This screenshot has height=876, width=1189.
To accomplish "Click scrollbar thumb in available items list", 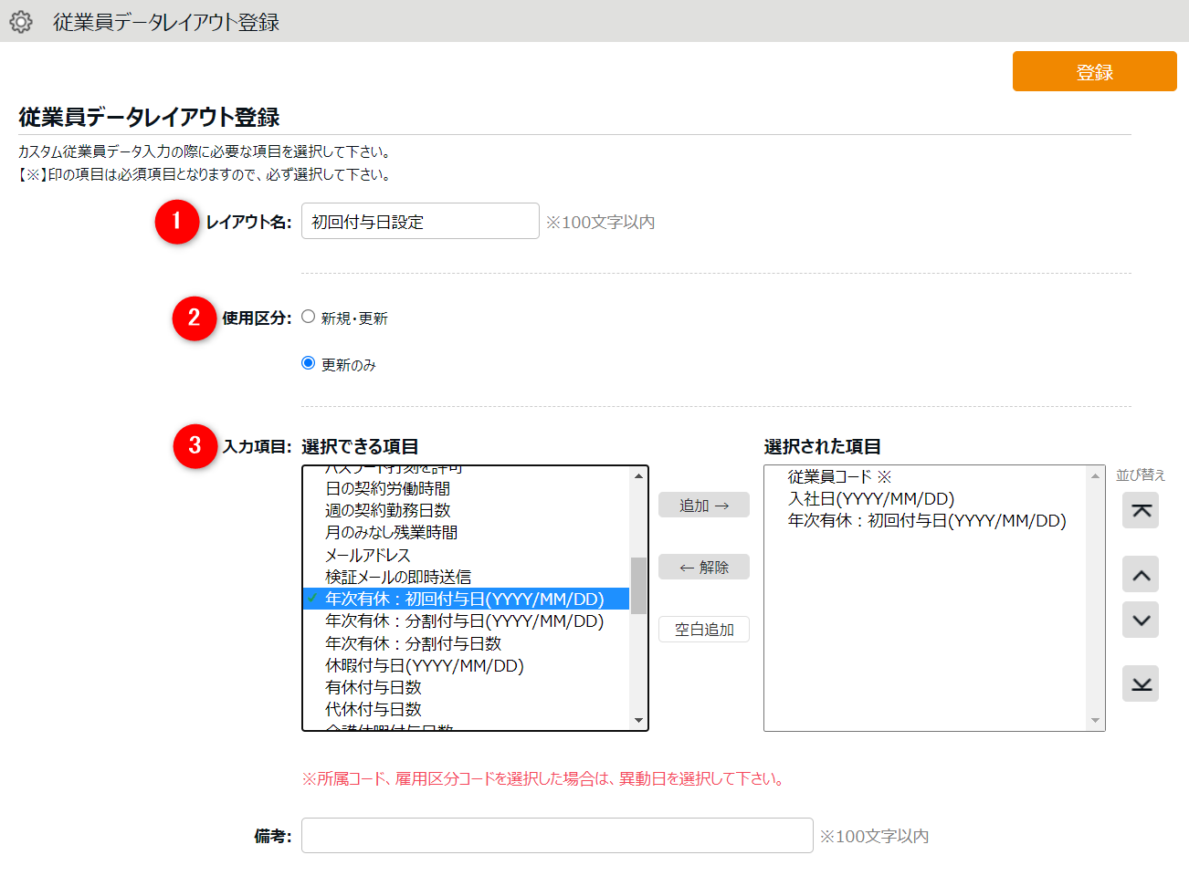I will click(x=638, y=585).
